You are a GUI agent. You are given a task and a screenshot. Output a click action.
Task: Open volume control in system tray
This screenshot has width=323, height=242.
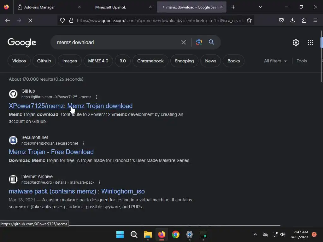click(x=282, y=234)
